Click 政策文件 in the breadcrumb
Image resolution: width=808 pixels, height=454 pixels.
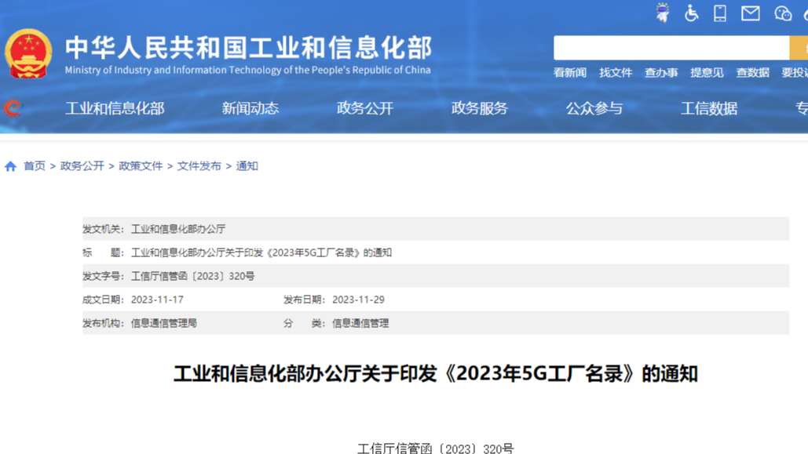pos(141,166)
